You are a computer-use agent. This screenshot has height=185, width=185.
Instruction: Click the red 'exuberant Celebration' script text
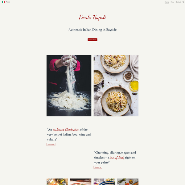tap(66, 130)
